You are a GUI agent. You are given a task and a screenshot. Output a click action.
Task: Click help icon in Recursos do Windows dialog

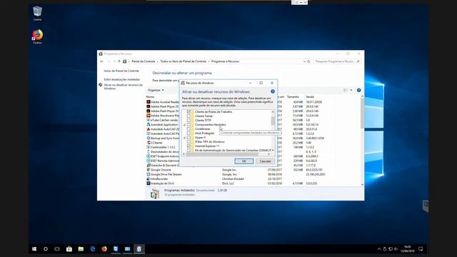273,91
